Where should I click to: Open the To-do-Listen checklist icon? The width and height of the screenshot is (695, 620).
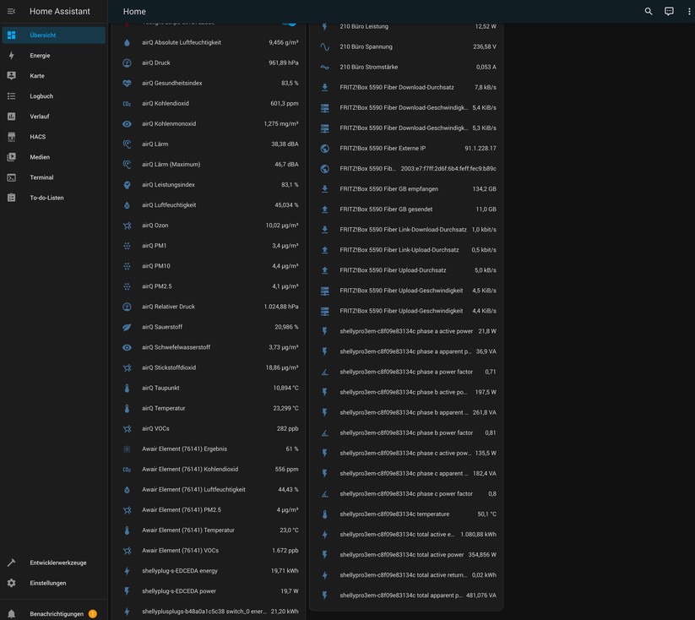coord(12,197)
